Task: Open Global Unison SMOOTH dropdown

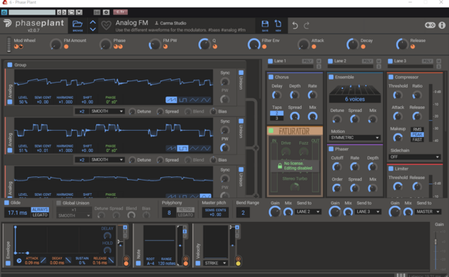Action: (74, 215)
